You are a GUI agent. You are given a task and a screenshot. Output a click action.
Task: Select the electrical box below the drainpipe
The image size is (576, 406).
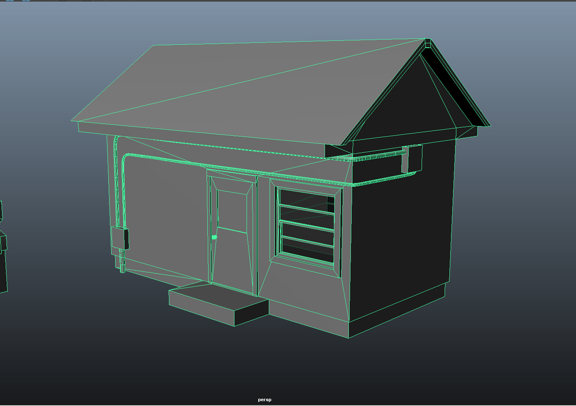click(119, 238)
